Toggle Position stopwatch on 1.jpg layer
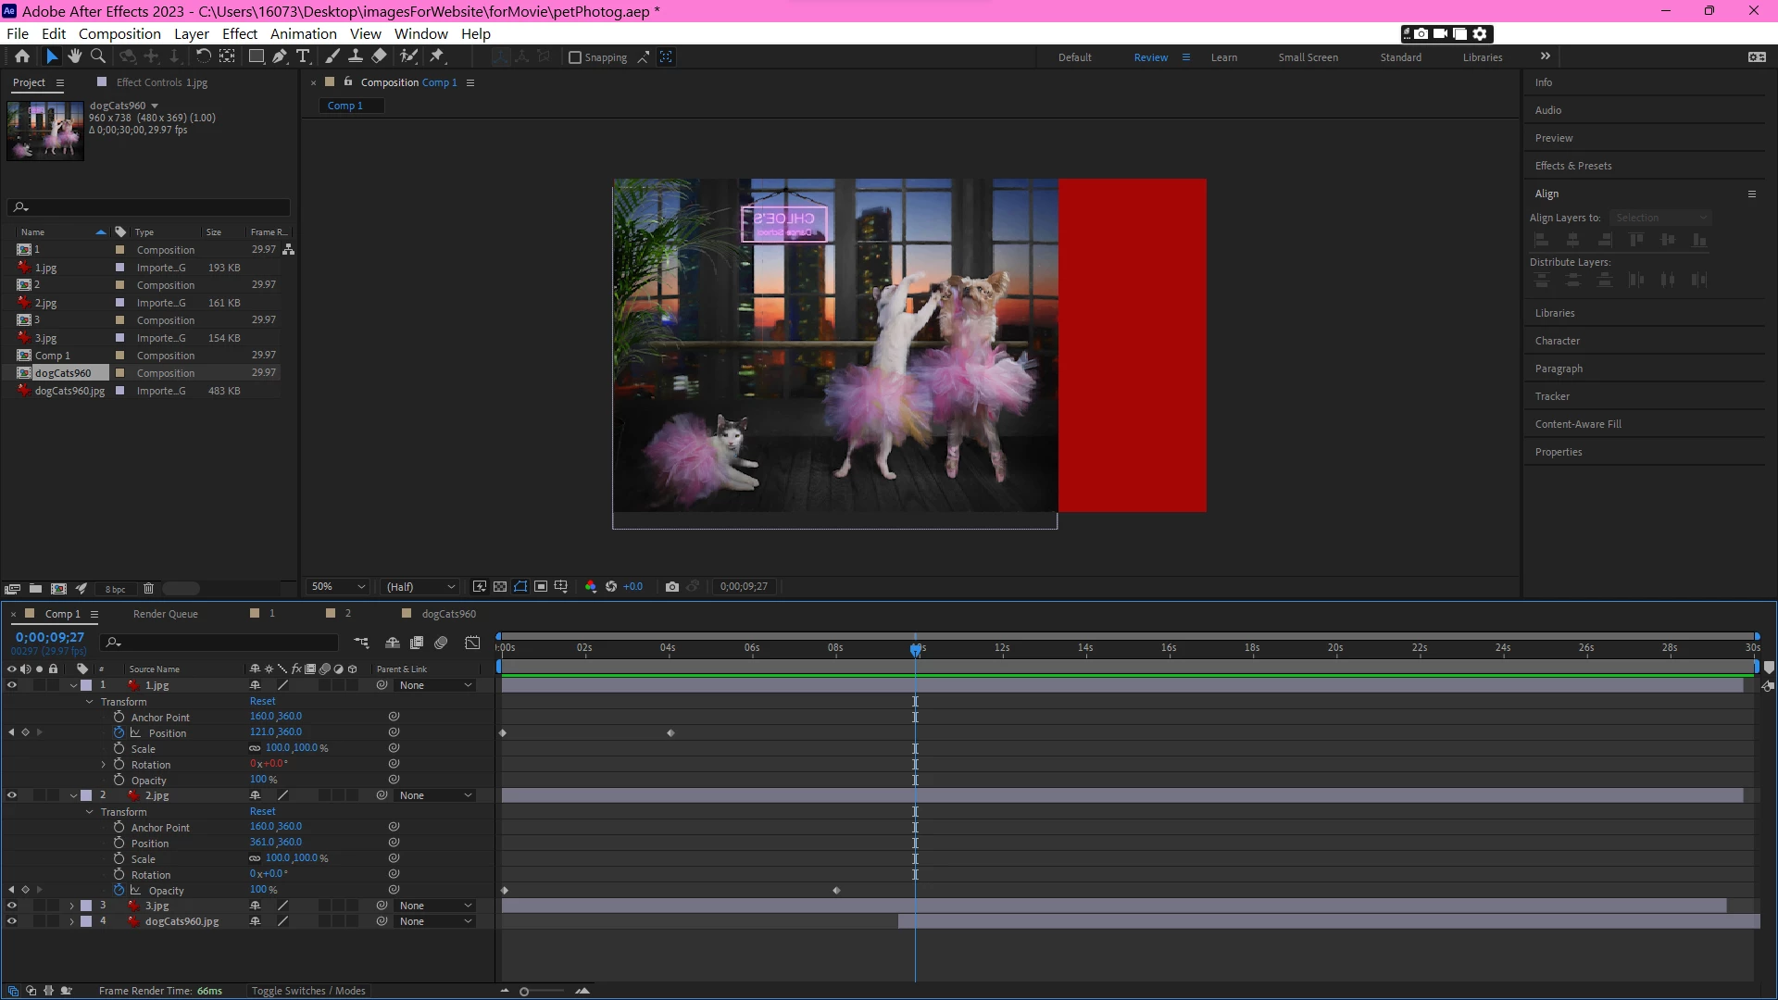The height and width of the screenshot is (1000, 1778). click(119, 732)
